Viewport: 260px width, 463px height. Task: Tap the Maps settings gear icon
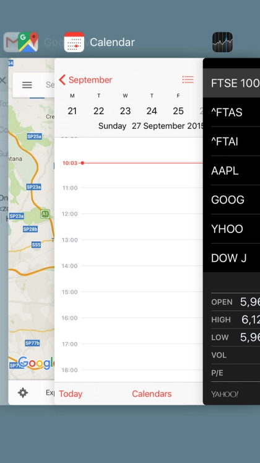point(23,393)
